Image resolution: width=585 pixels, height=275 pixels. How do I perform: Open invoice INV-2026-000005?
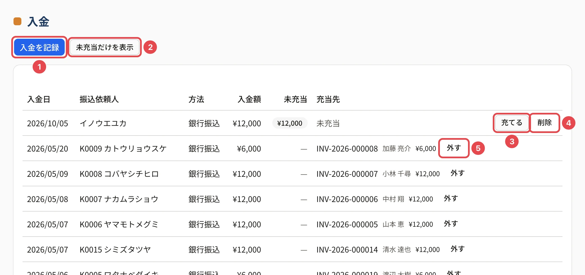(x=347, y=224)
